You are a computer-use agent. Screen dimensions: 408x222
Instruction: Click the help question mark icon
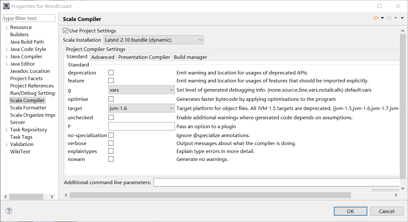[x=9, y=211]
